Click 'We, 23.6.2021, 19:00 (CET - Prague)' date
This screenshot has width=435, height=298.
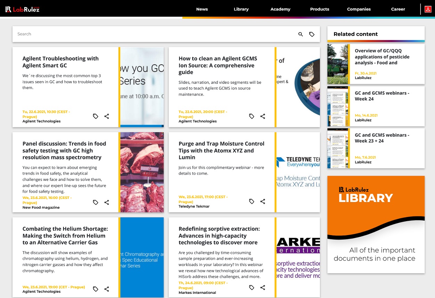(x=54, y=287)
